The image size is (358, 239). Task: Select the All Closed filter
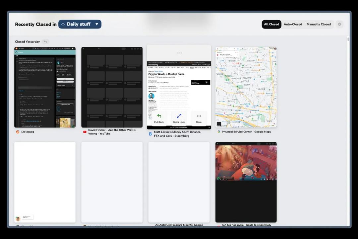271,24
